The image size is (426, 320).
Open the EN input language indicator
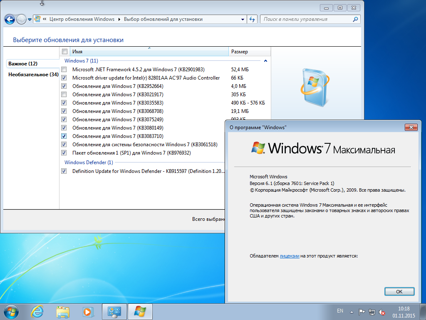340,311
